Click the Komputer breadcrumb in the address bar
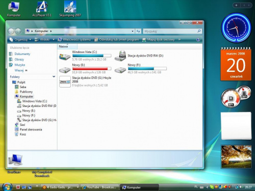Image resolution: width=255 pixels, height=191 pixels. [41, 31]
